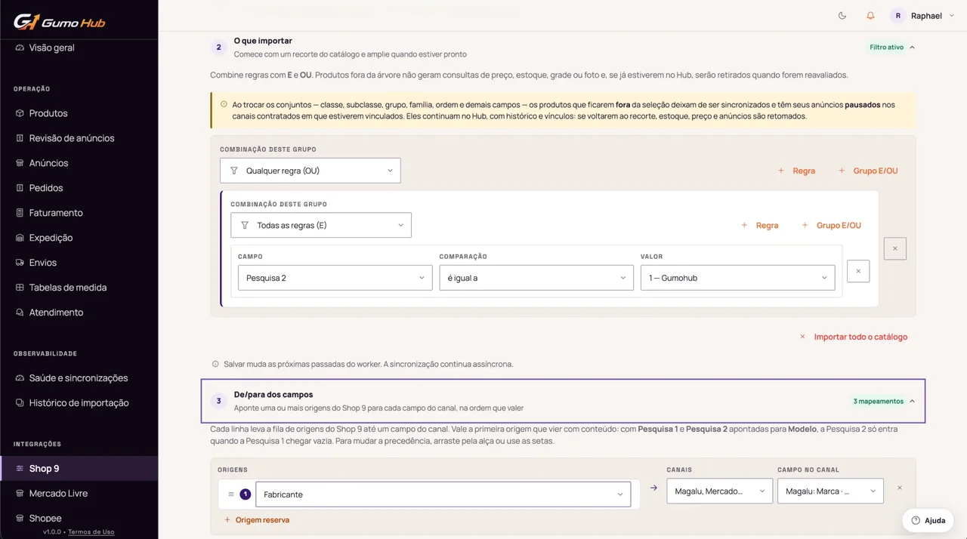The image size is (967, 539).
Task: Remove the Fabricante mapping row
Action: (x=900, y=488)
